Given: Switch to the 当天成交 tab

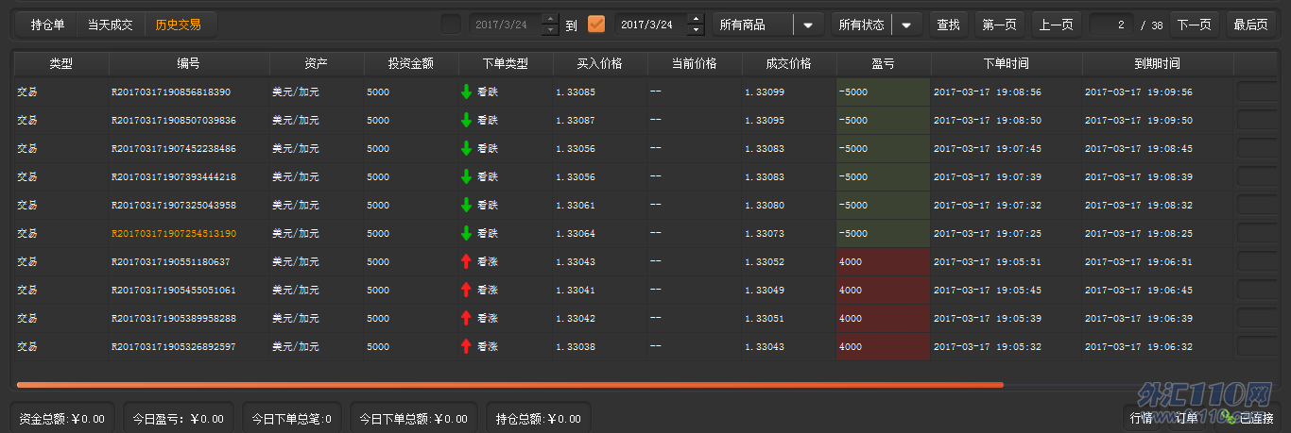Looking at the screenshot, I should 110,25.
